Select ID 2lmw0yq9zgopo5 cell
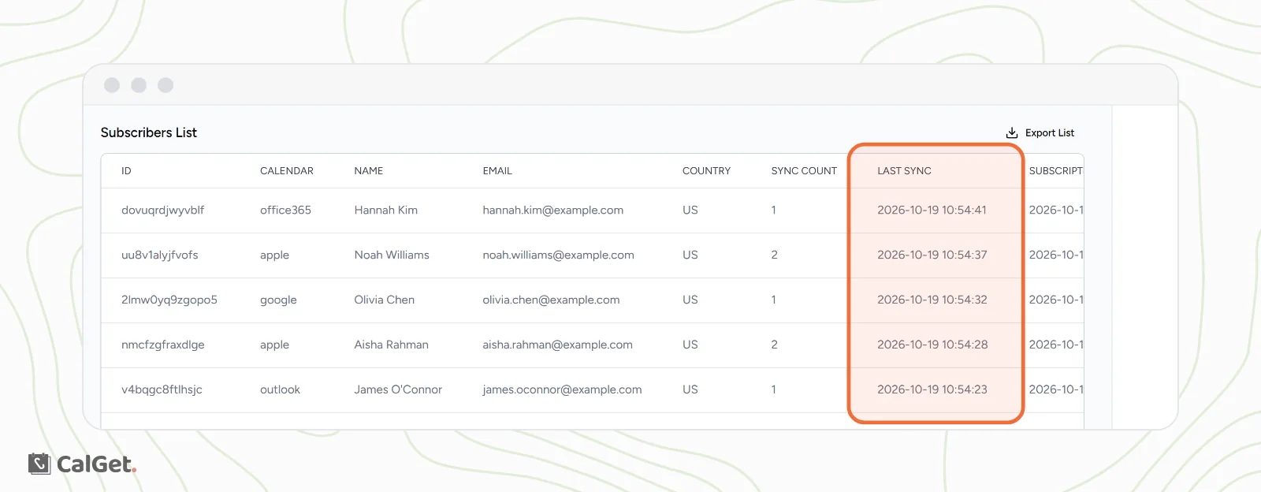Screen dimensions: 1261x492 coord(169,300)
